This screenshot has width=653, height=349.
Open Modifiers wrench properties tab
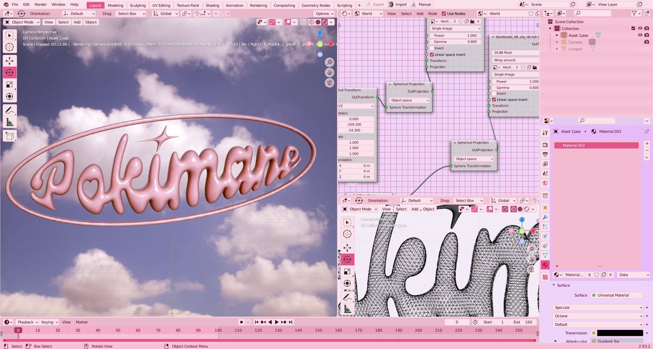[x=545, y=218]
